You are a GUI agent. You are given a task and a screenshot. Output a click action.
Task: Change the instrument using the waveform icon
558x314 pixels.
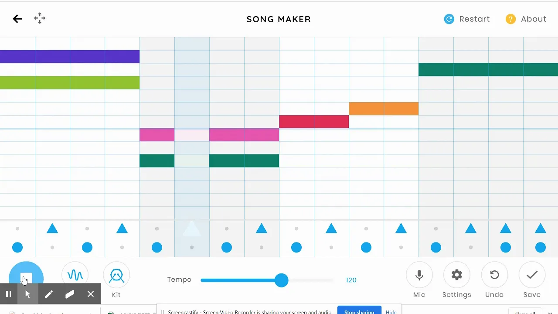coord(75,275)
